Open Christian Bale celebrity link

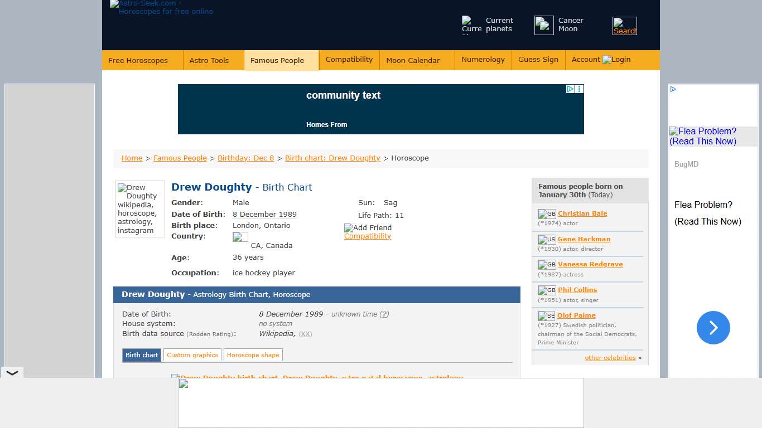(x=582, y=213)
